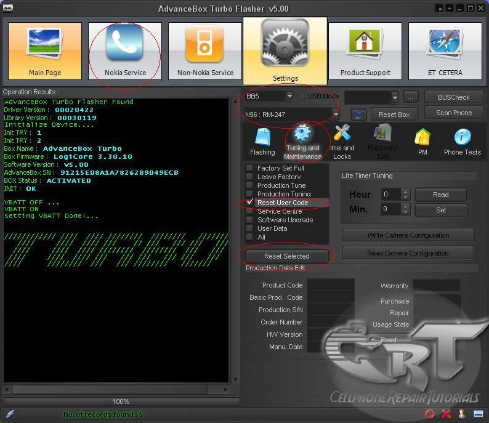Click the 100% progress bar
The height and width of the screenshot is (423, 489).
pyautogui.click(x=121, y=401)
